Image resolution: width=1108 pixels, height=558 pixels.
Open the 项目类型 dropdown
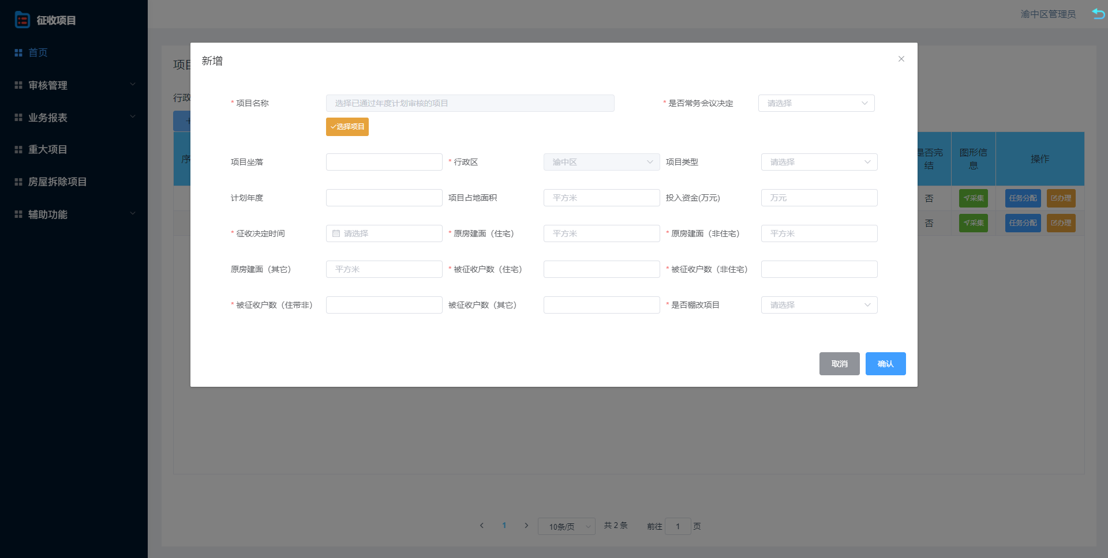click(x=819, y=162)
